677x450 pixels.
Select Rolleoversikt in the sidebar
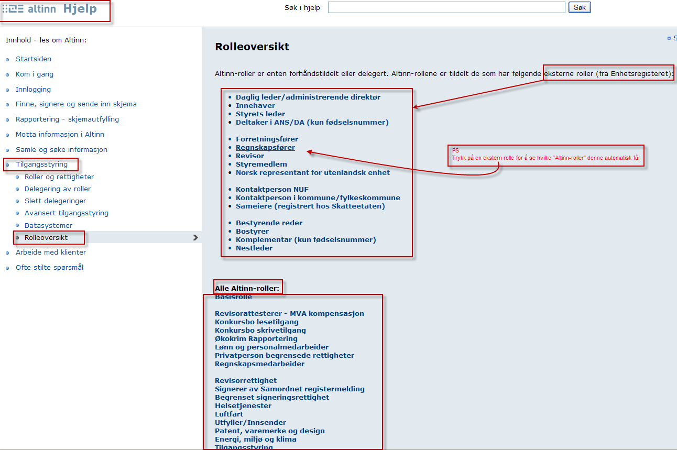tap(46, 238)
